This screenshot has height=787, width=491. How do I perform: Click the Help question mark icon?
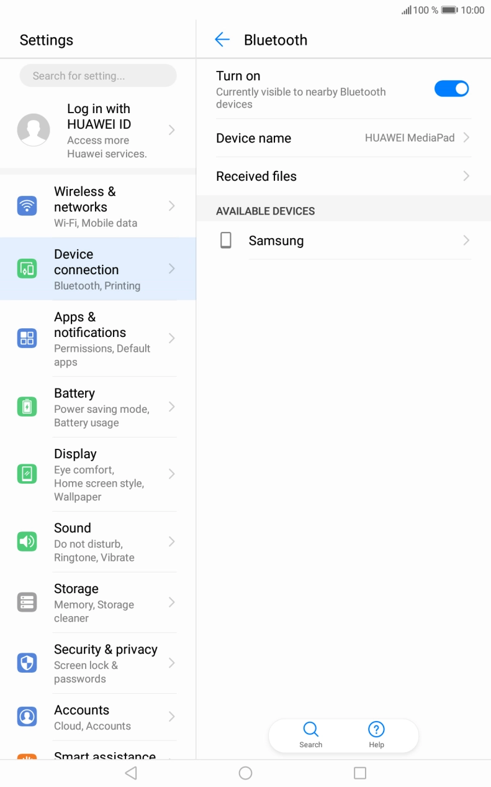pyautogui.click(x=376, y=730)
